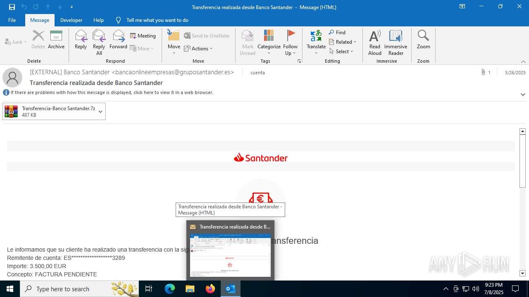Go to Next Item with the down arrow

click(x=60, y=7)
